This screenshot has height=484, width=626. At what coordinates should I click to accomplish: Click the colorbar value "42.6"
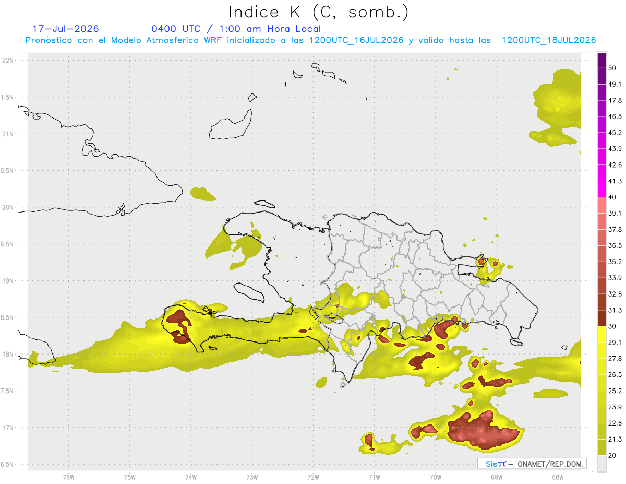point(615,165)
